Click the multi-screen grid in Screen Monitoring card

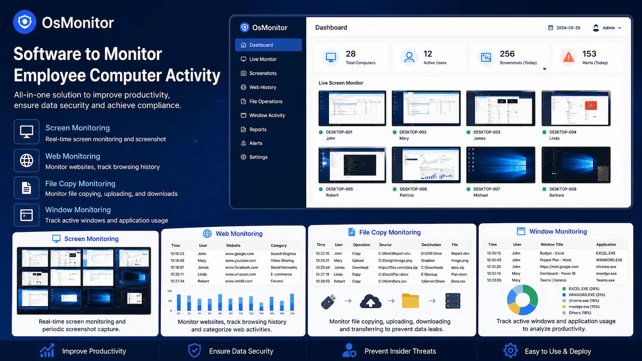tap(84, 281)
